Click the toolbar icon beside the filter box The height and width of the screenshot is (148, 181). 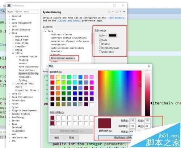[3, 11]
